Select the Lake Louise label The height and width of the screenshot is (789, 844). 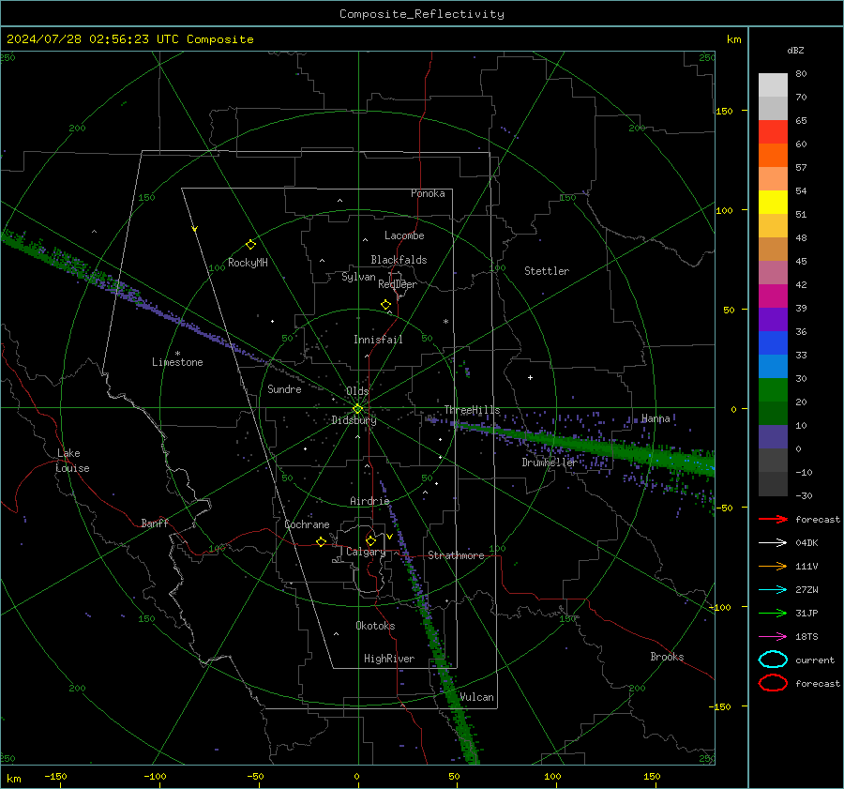72,461
